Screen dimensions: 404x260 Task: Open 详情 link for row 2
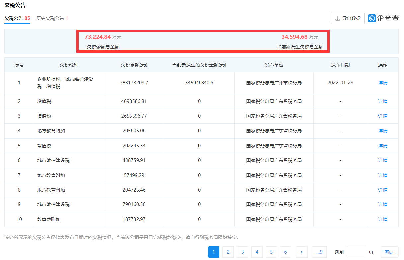383,101
